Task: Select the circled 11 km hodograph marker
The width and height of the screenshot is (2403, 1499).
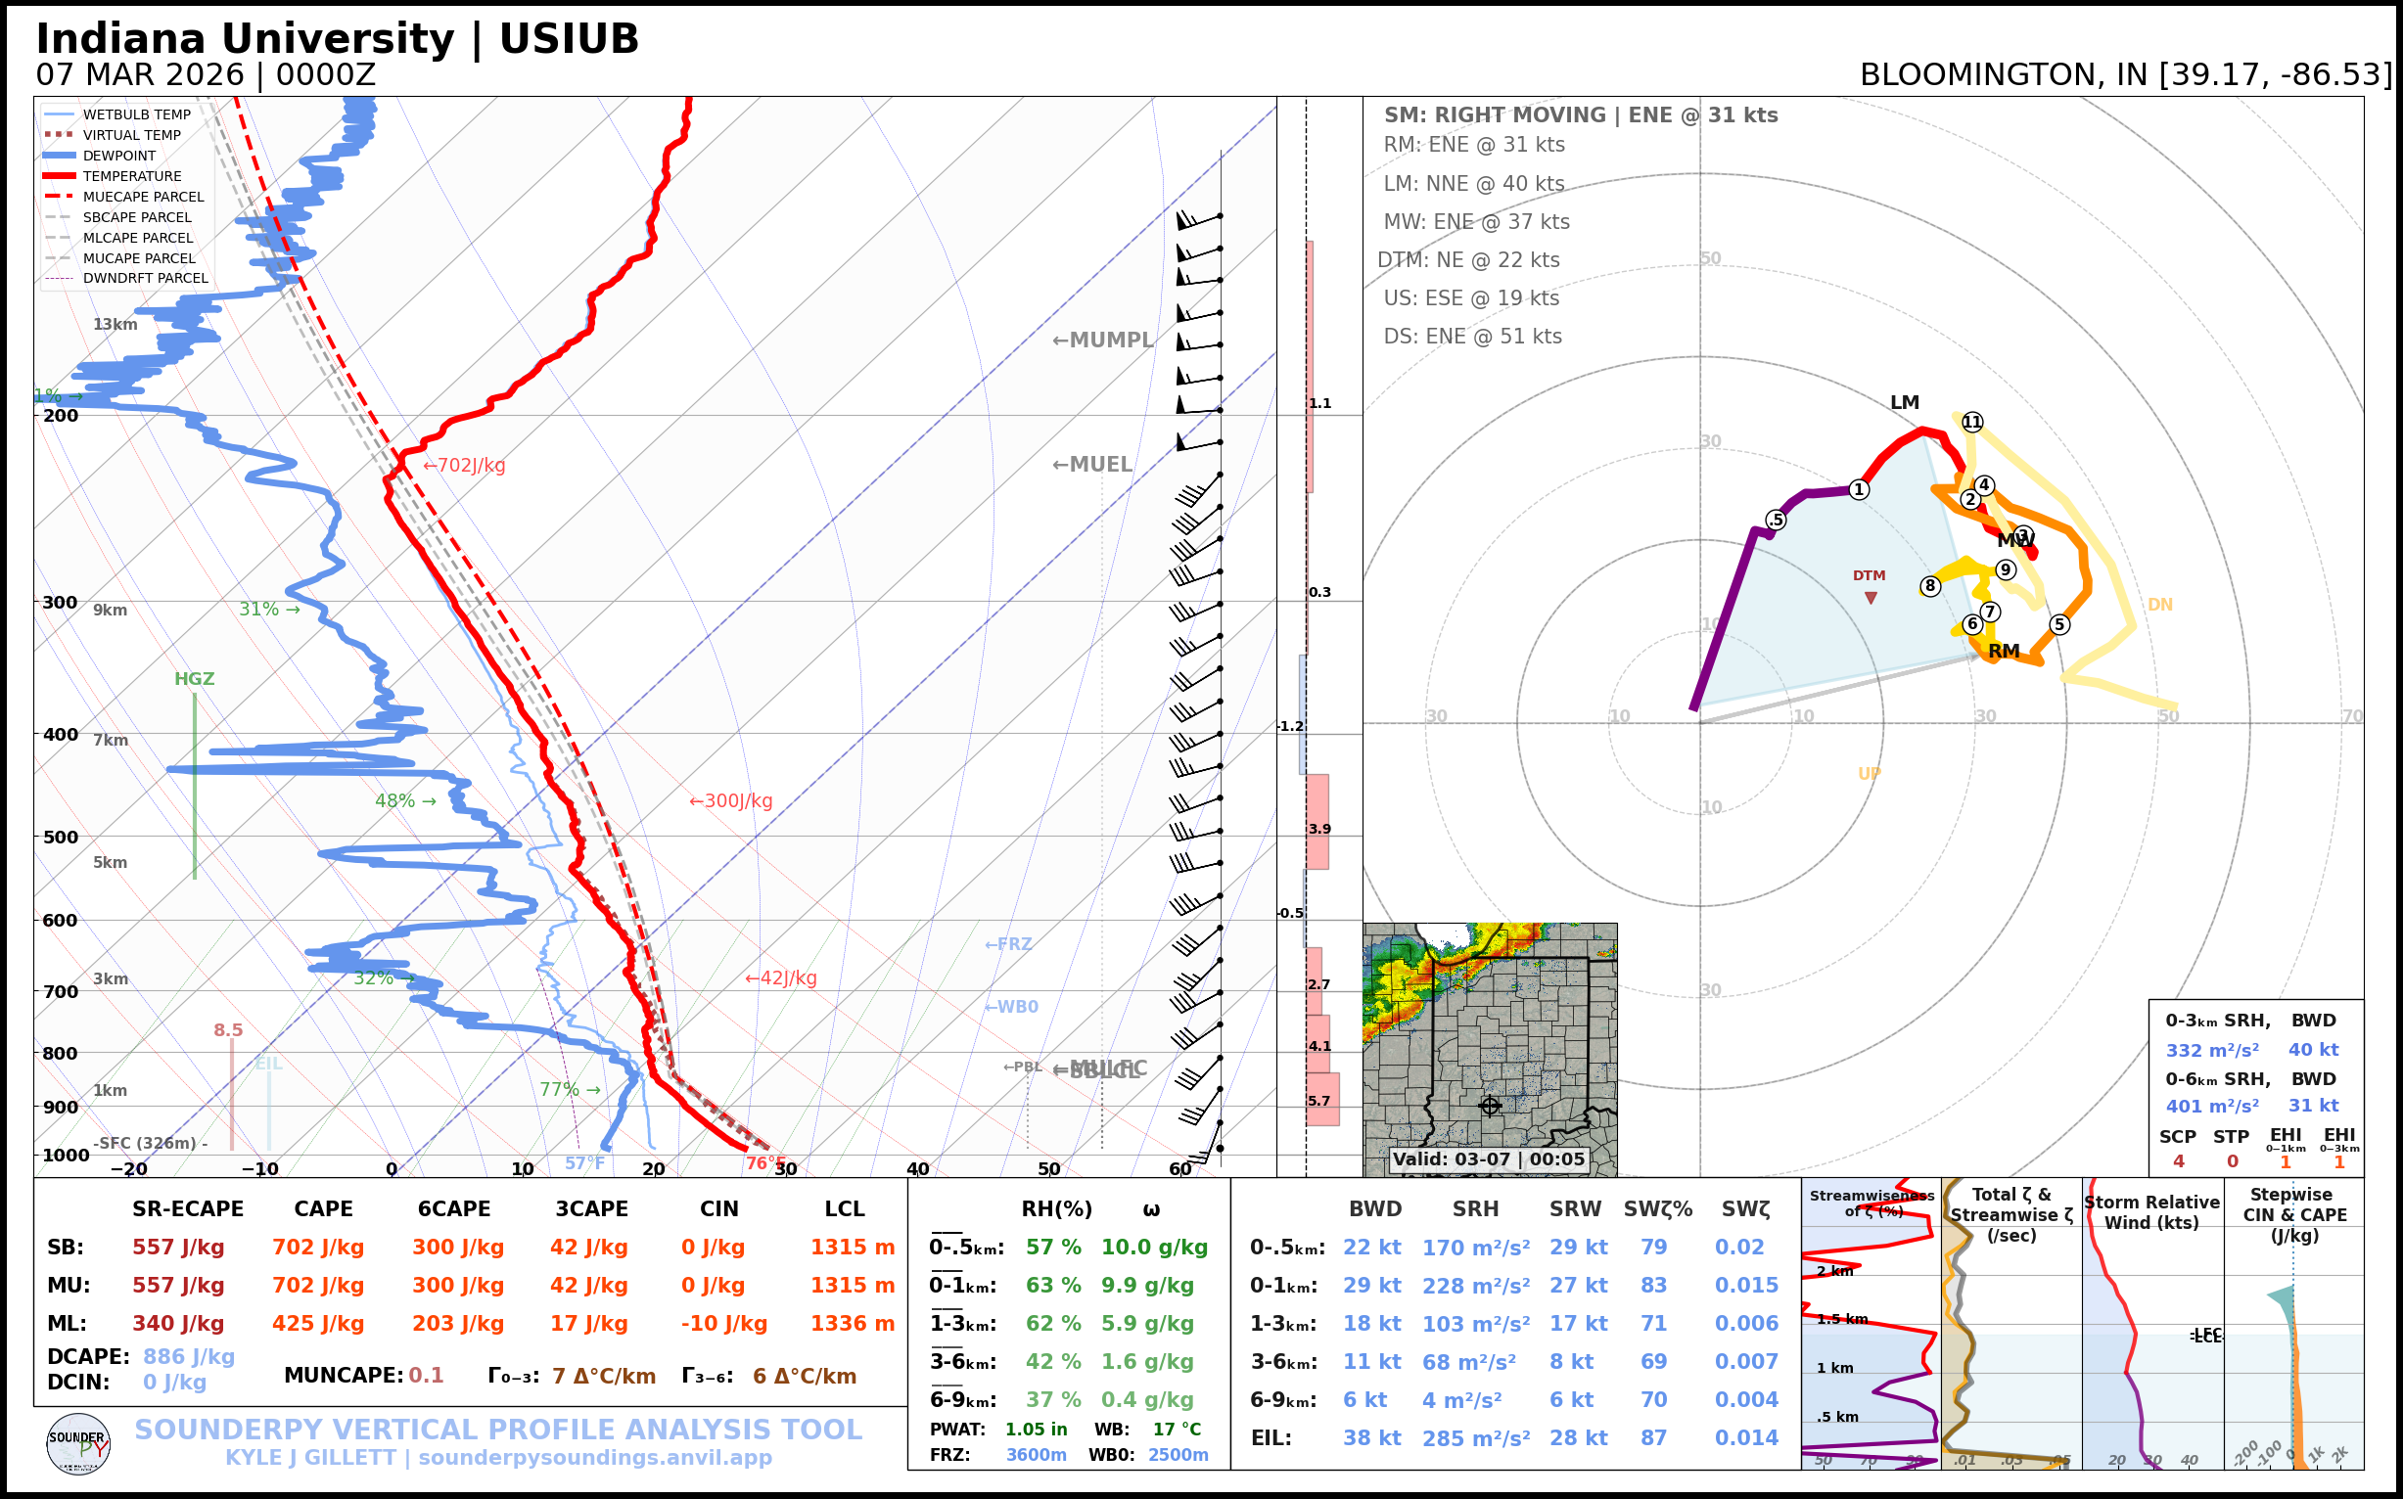Action: [1972, 423]
